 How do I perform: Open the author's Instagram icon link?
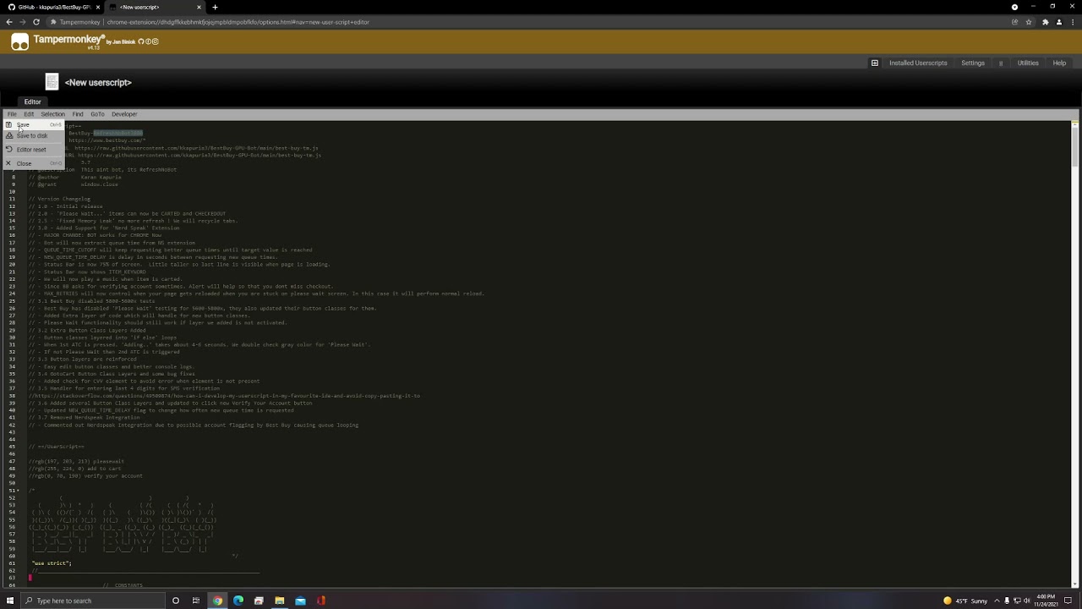(155, 41)
